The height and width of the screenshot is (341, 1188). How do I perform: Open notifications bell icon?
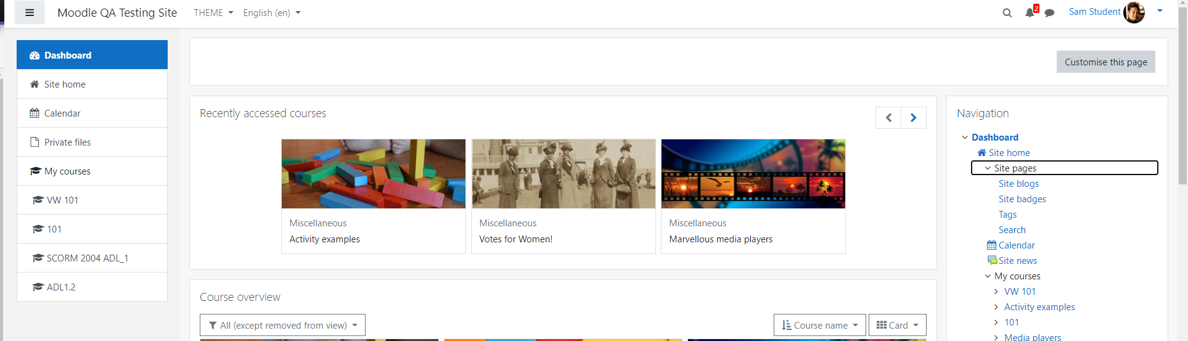(x=1030, y=12)
